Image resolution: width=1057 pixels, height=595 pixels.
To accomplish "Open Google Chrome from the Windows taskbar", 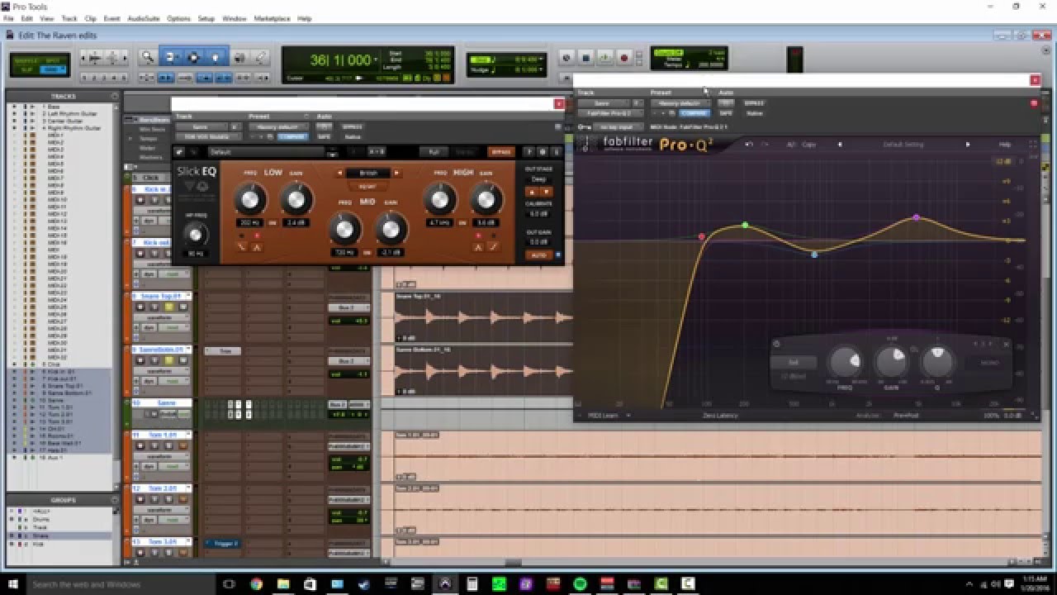I will [x=256, y=583].
